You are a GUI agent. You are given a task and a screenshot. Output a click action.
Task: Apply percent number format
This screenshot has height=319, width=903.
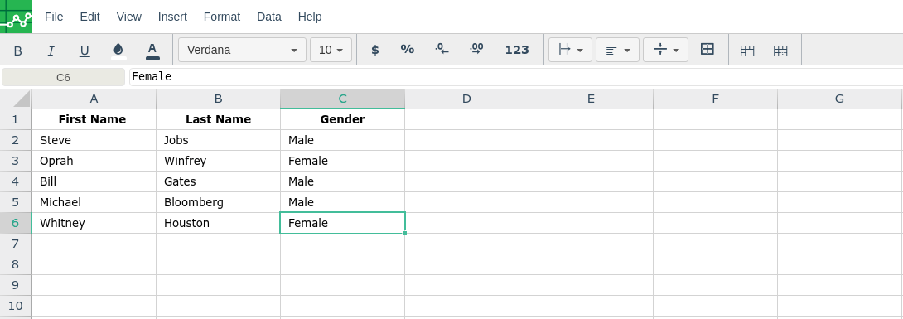click(x=407, y=50)
